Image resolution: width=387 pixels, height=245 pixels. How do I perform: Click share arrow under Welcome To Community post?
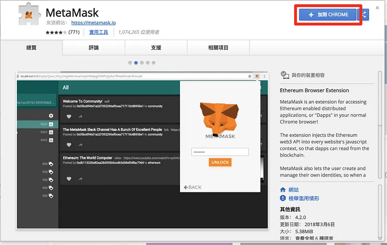tap(80, 116)
